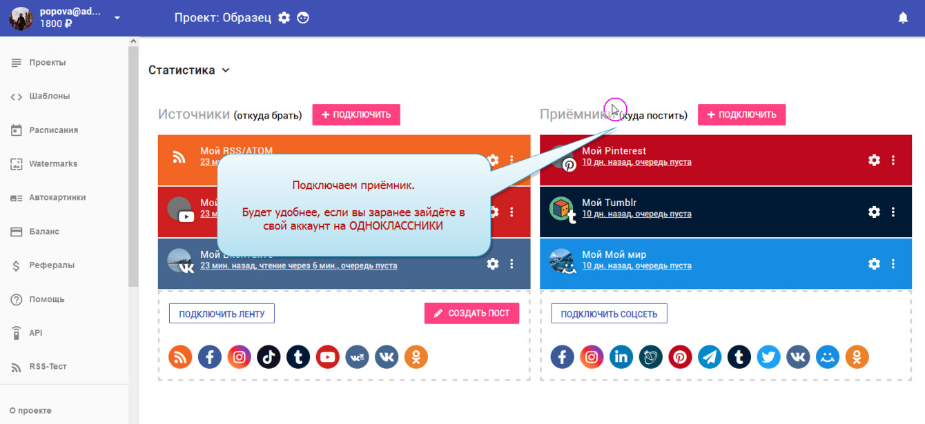Open project settings gear next to Образец
The image size is (925, 424).
click(x=284, y=18)
